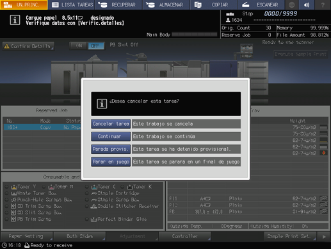331x249 pixels.
Task: Set PB Shut Off to OFF
Action: (95, 46)
